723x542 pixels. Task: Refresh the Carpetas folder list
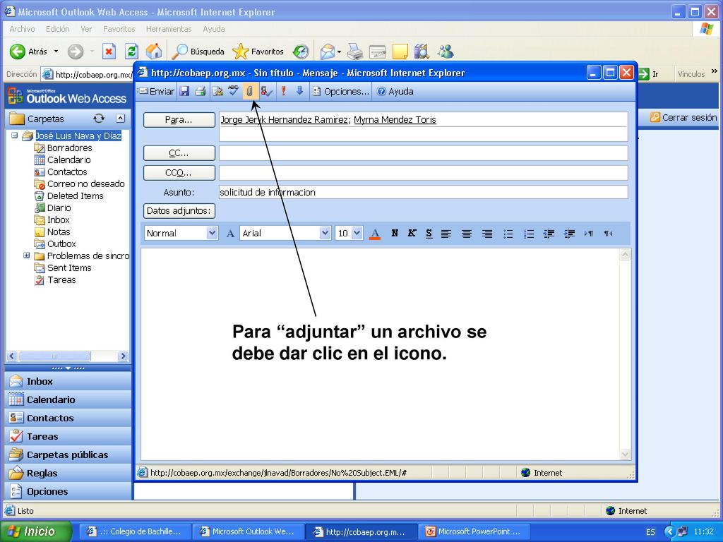coord(99,119)
